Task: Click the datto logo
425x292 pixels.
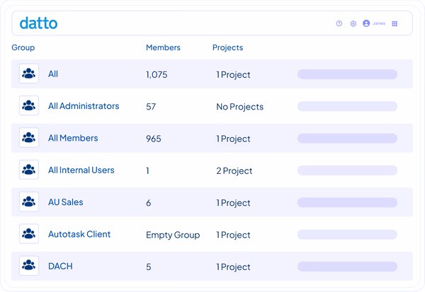Action: tap(38, 23)
